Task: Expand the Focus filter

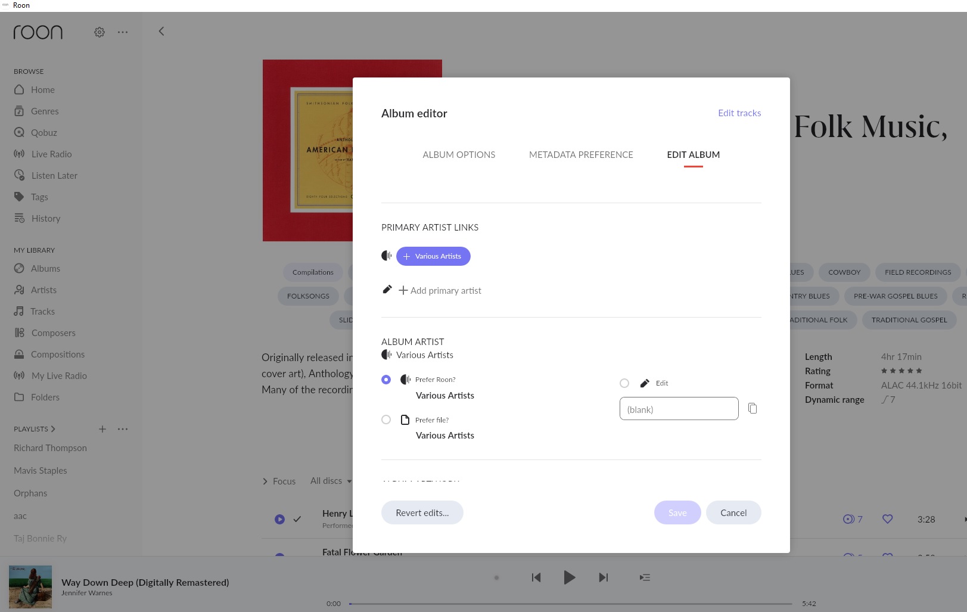Action: coord(279,481)
